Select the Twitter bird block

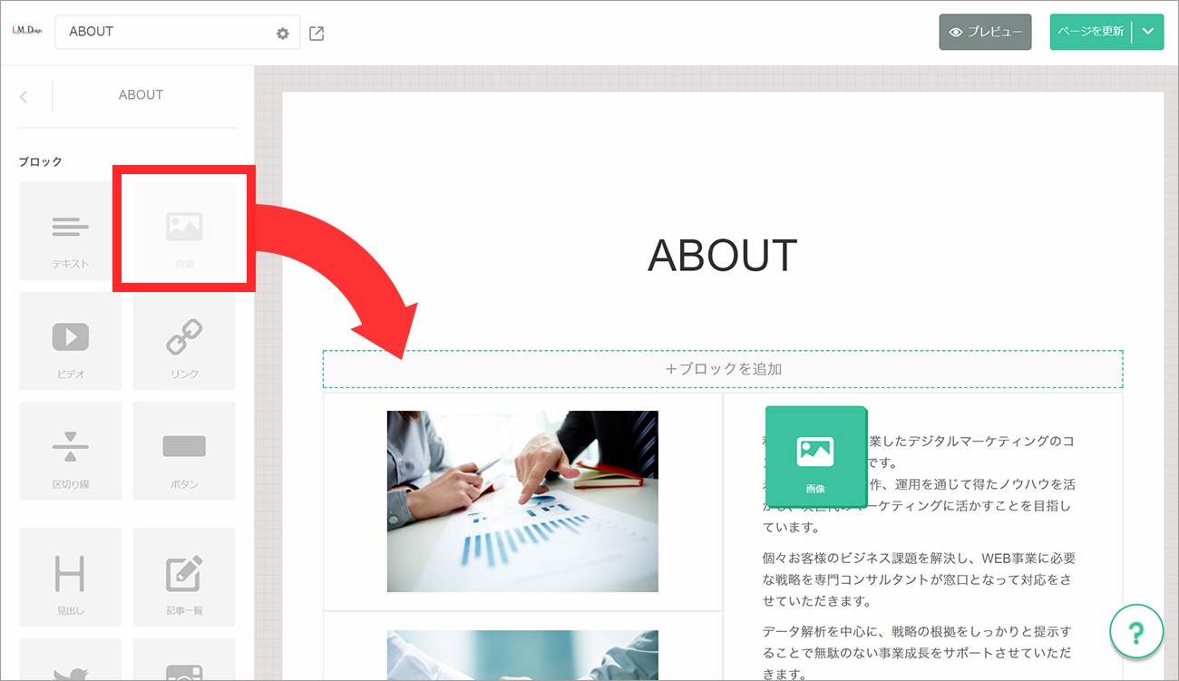[71, 659]
